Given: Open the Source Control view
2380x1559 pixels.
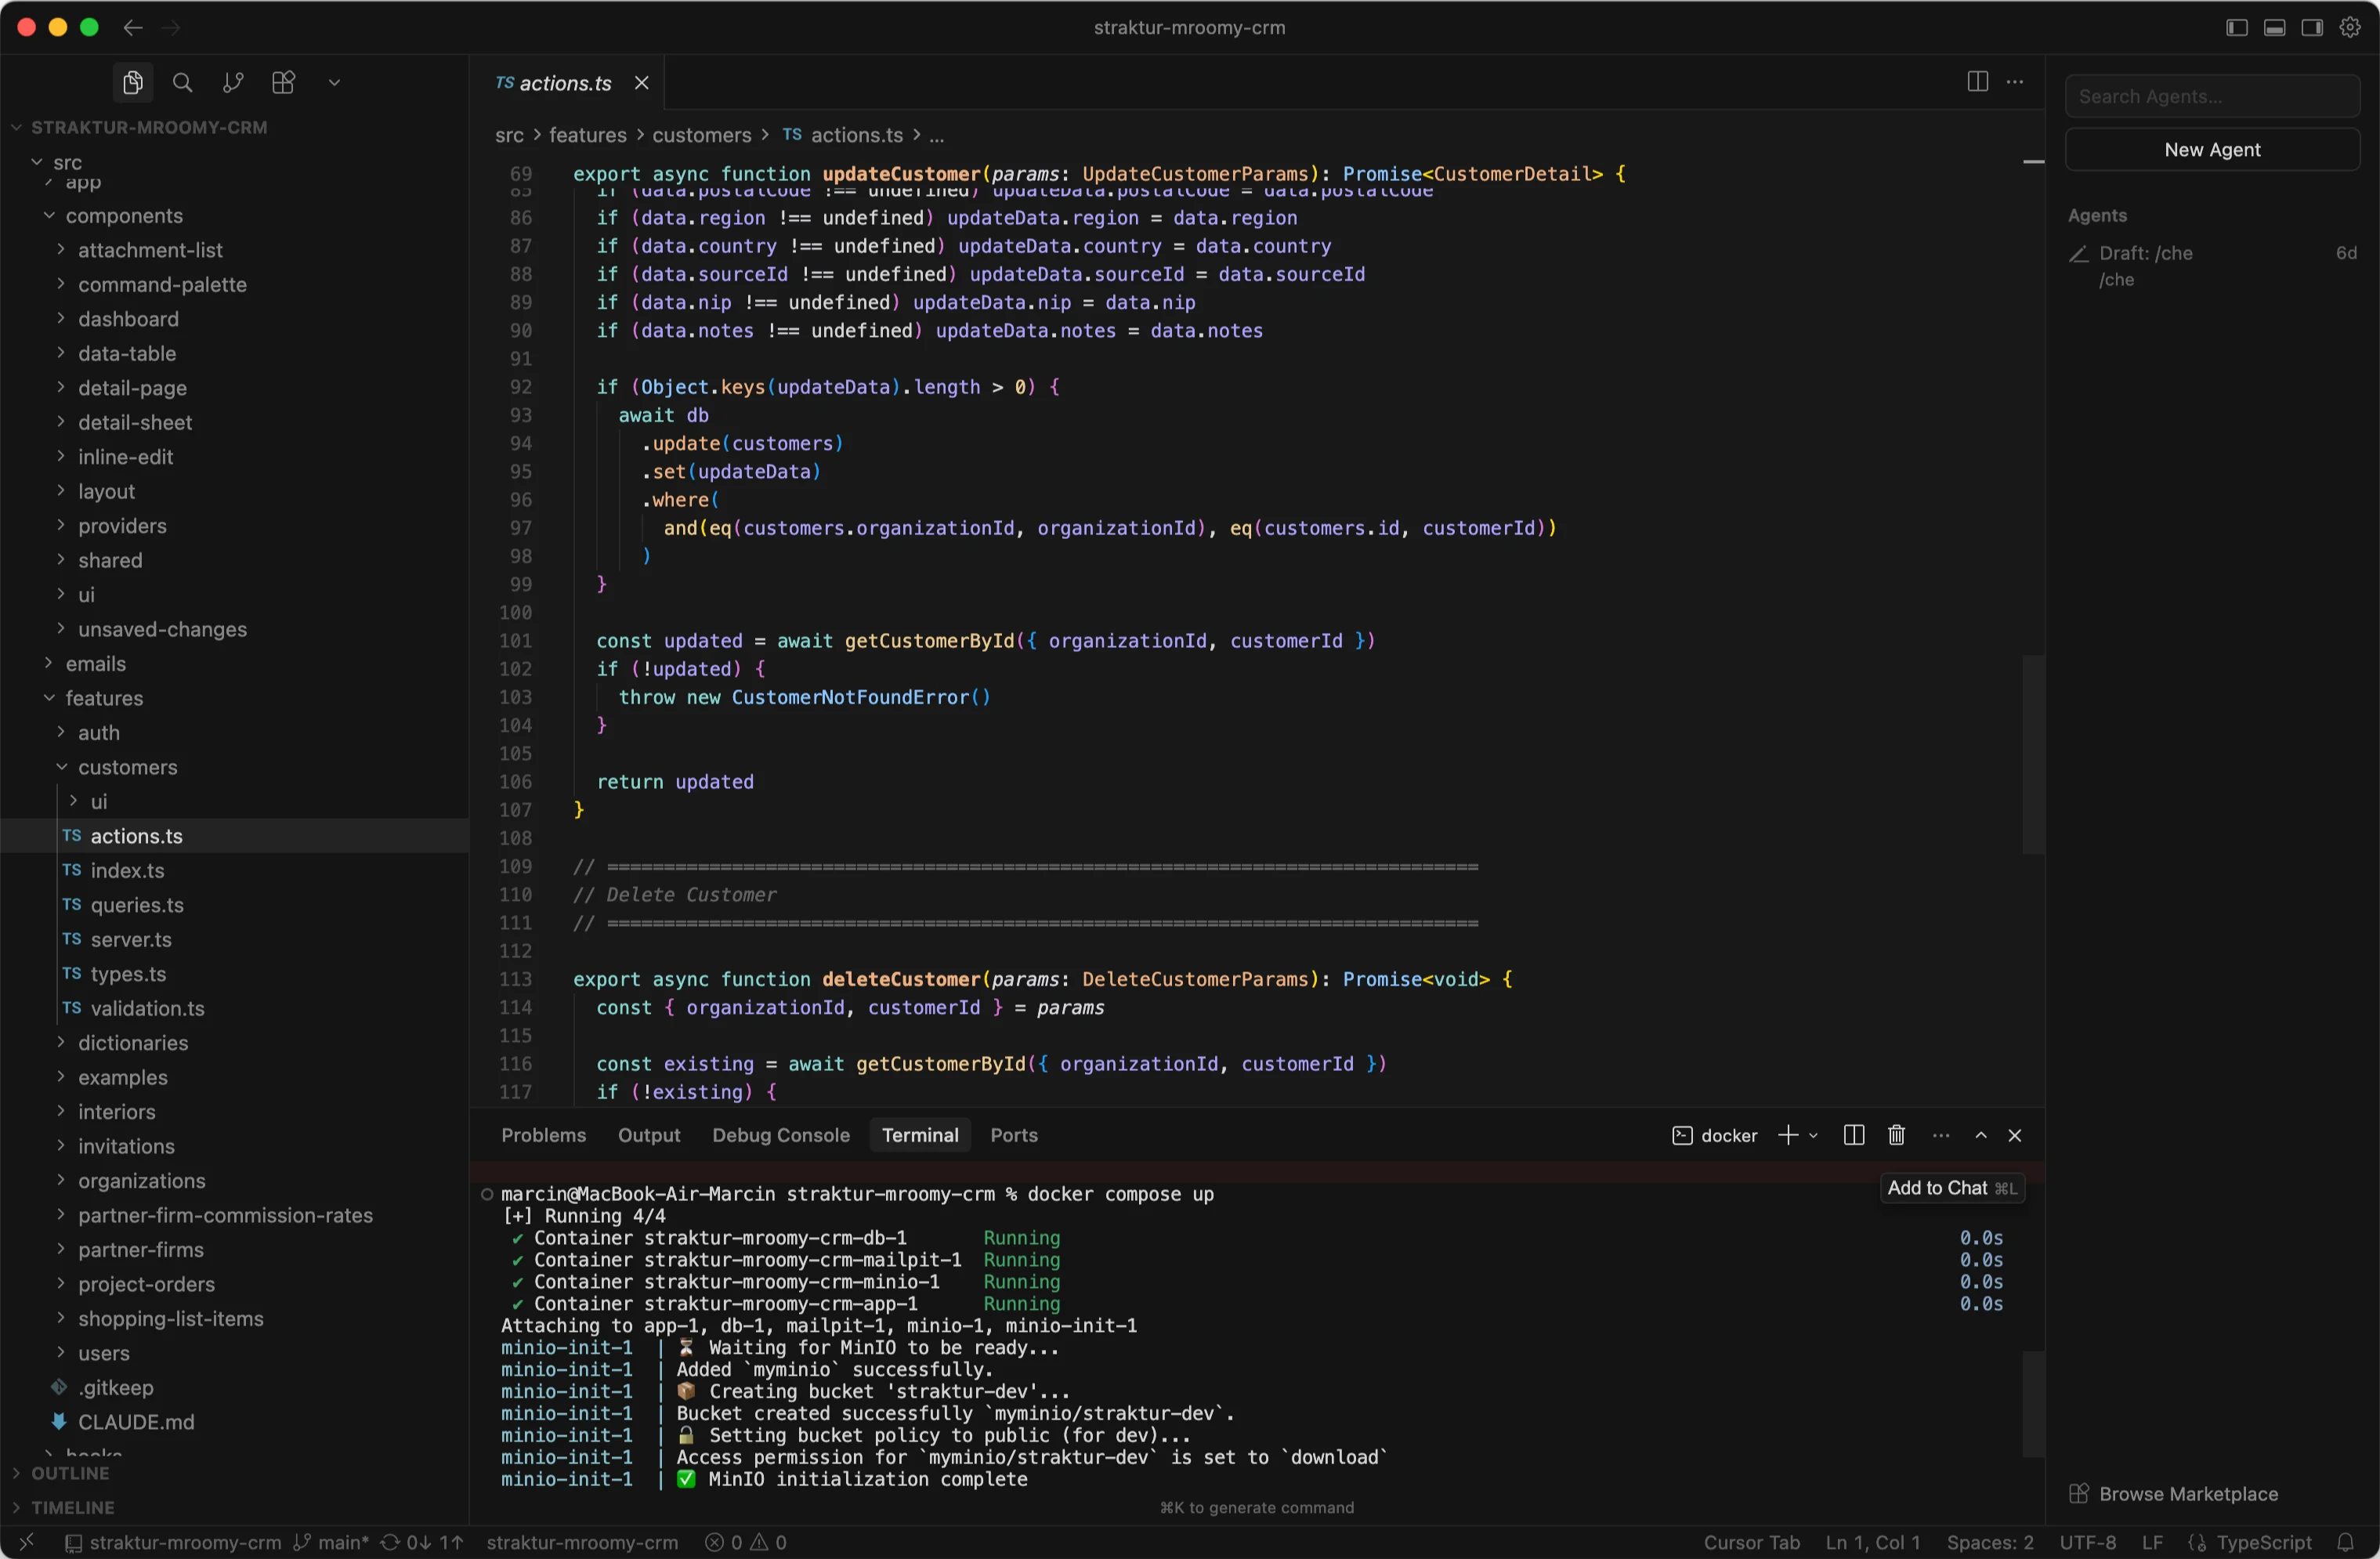Looking at the screenshot, I should point(232,82).
